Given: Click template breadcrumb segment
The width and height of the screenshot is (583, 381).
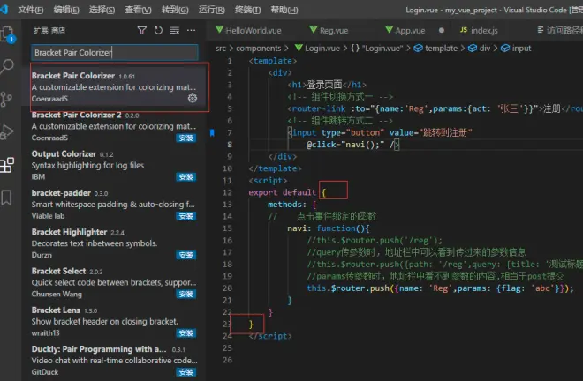Looking at the screenshot, I should [x=435, y=49].
